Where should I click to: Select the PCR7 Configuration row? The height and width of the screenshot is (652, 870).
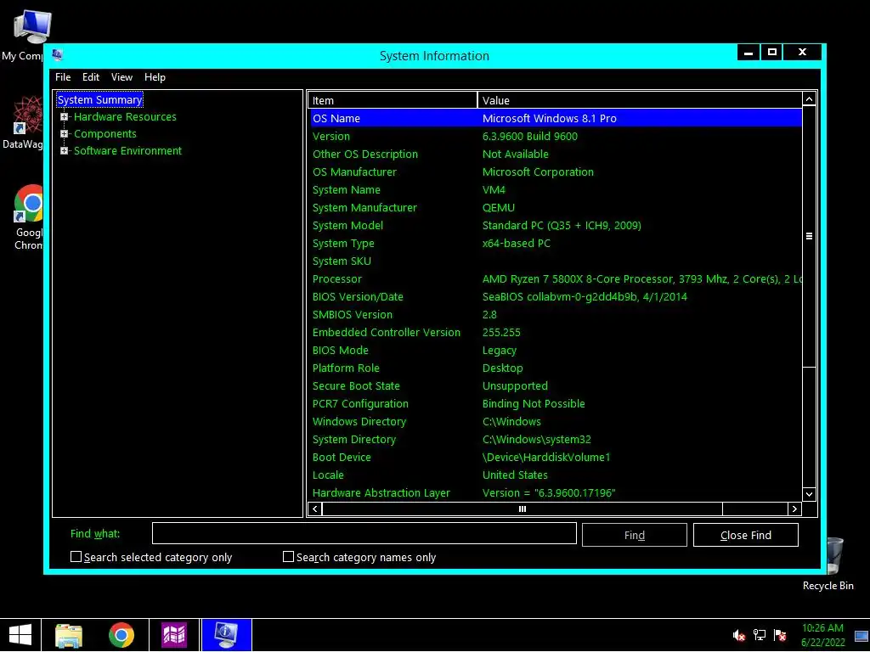pos(556,403)
